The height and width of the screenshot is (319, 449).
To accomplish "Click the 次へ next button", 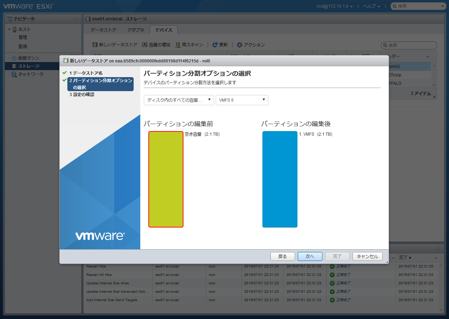I will coord(310,257).
